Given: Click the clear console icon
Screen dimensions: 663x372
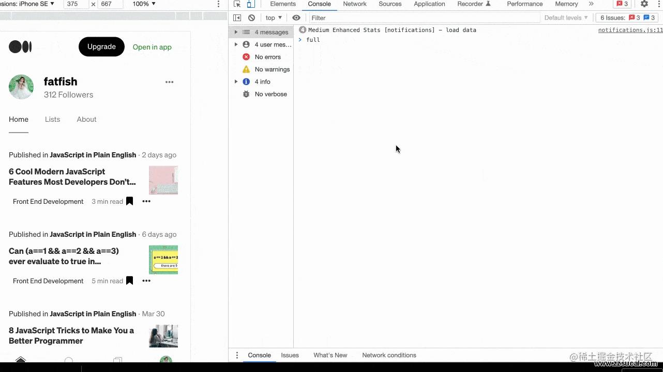Looking at the screenshot, I should [251, 18].
